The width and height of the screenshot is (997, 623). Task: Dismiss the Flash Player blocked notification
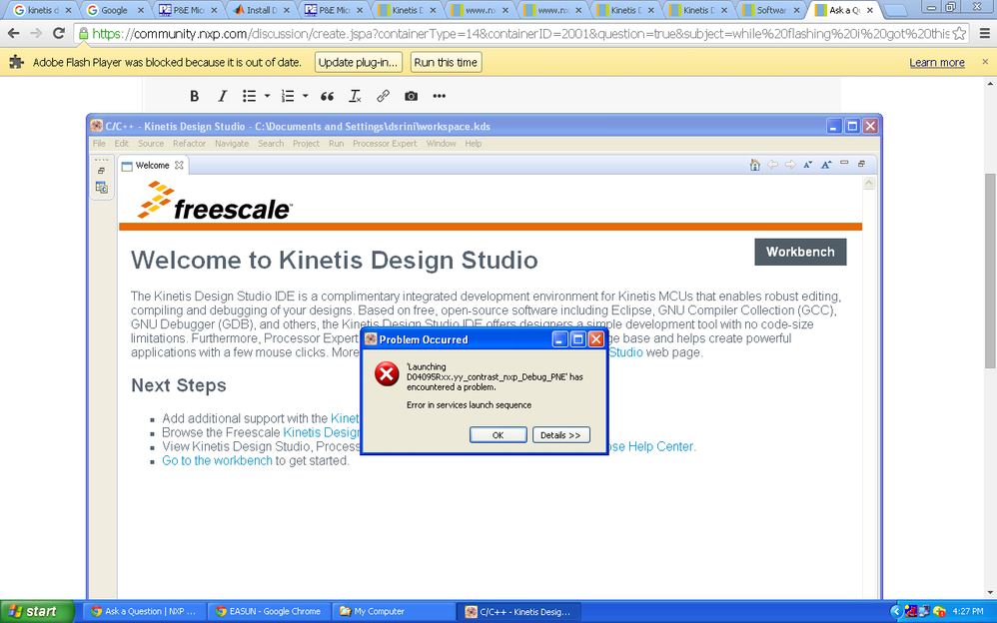click(985, 62)
